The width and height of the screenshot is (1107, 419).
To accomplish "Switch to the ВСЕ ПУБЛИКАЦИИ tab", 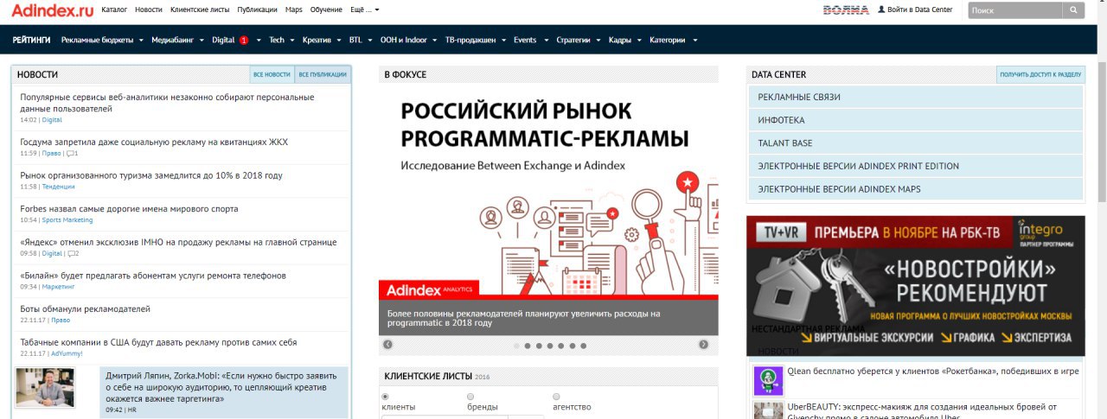I will (323, 75).
